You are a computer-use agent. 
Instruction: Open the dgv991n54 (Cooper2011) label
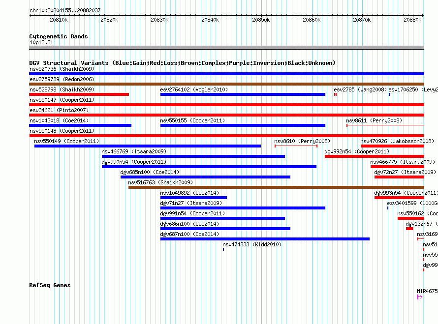pos(192,213)
